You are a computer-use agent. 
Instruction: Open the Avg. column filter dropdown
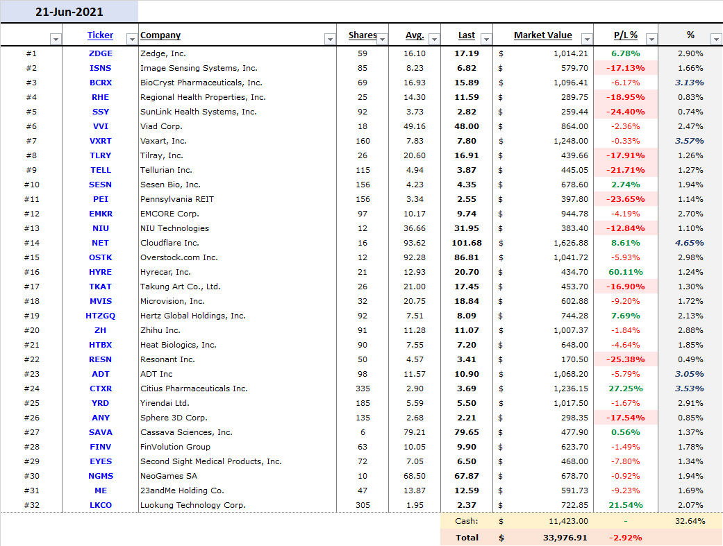click(434, 39)
